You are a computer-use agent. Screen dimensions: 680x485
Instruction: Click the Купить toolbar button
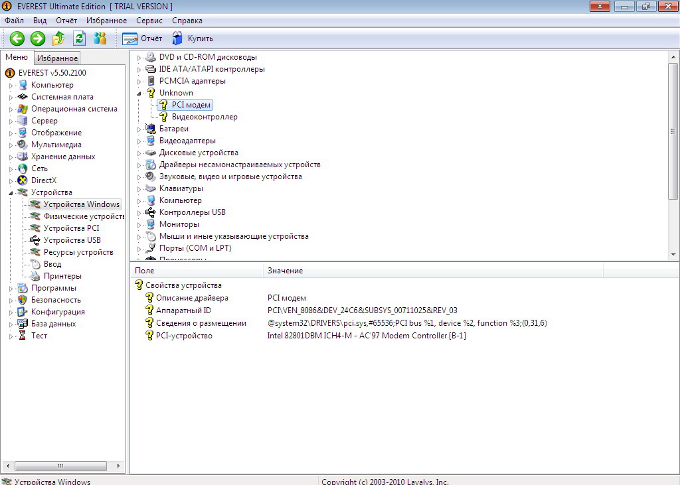193,38
